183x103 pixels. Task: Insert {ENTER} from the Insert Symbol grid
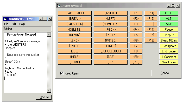click(x=75, y=46)
